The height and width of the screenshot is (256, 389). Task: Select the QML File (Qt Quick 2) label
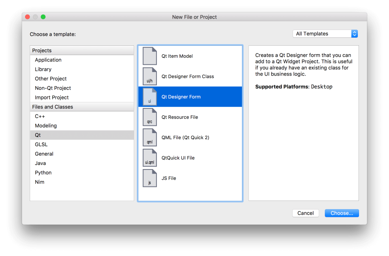pos(185,138)
